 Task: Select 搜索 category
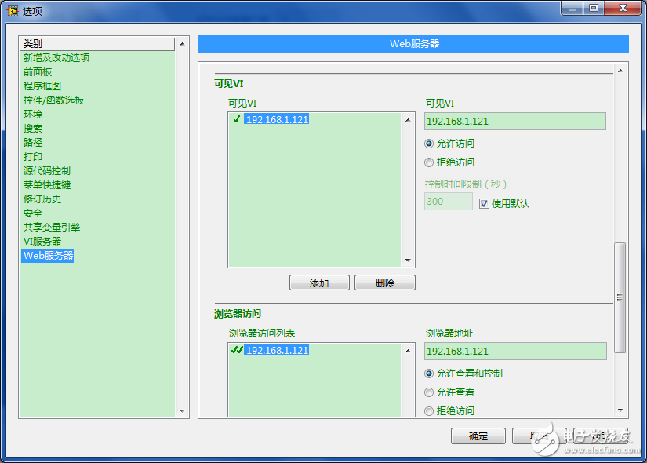click(33, 129)
